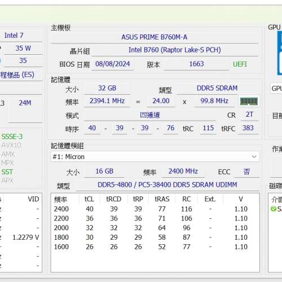Click the green check status icon in drives list

tap(273, 209)
